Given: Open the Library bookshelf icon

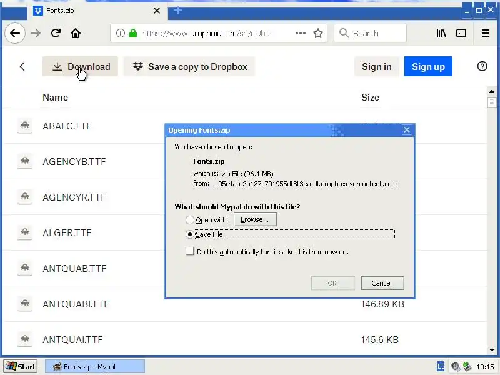Looking at the screenshot, I should tap(441, 33).
